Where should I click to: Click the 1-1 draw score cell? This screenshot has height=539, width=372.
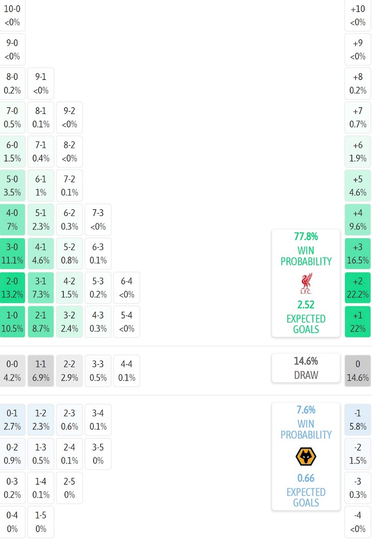pos(41,371)
